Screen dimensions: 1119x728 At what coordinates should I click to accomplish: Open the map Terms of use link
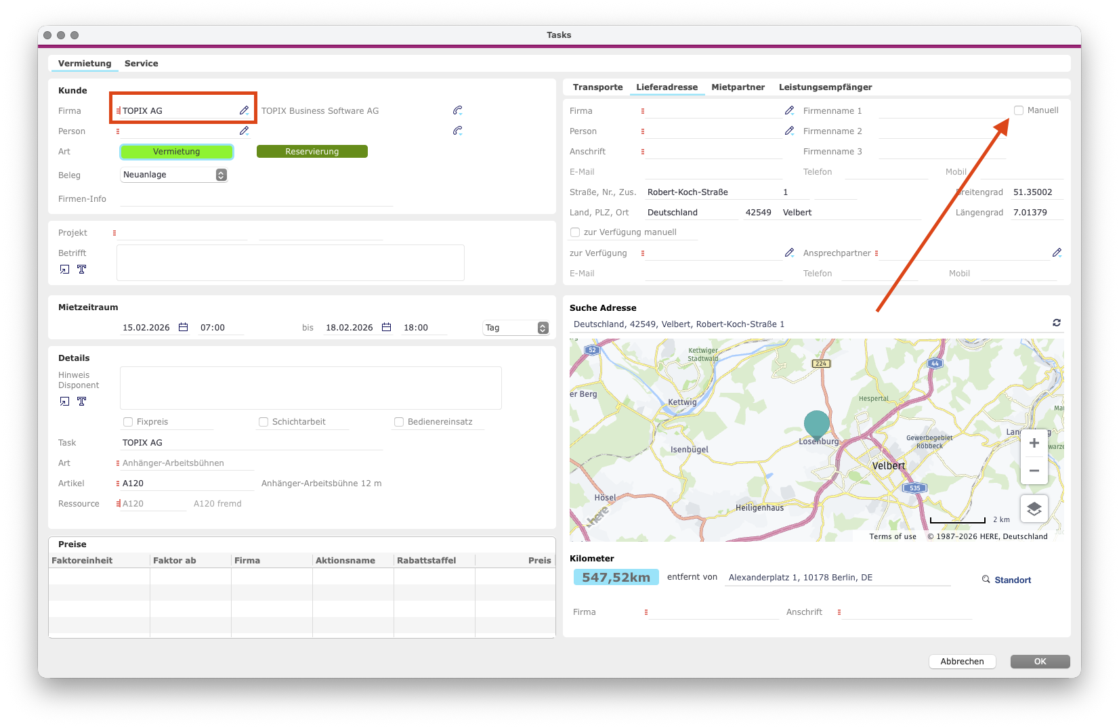pyautogui.click(x=893, y=536)
